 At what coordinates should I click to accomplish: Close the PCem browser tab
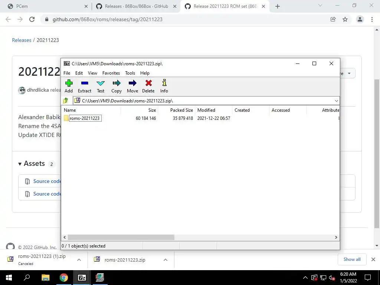[86, 7]
